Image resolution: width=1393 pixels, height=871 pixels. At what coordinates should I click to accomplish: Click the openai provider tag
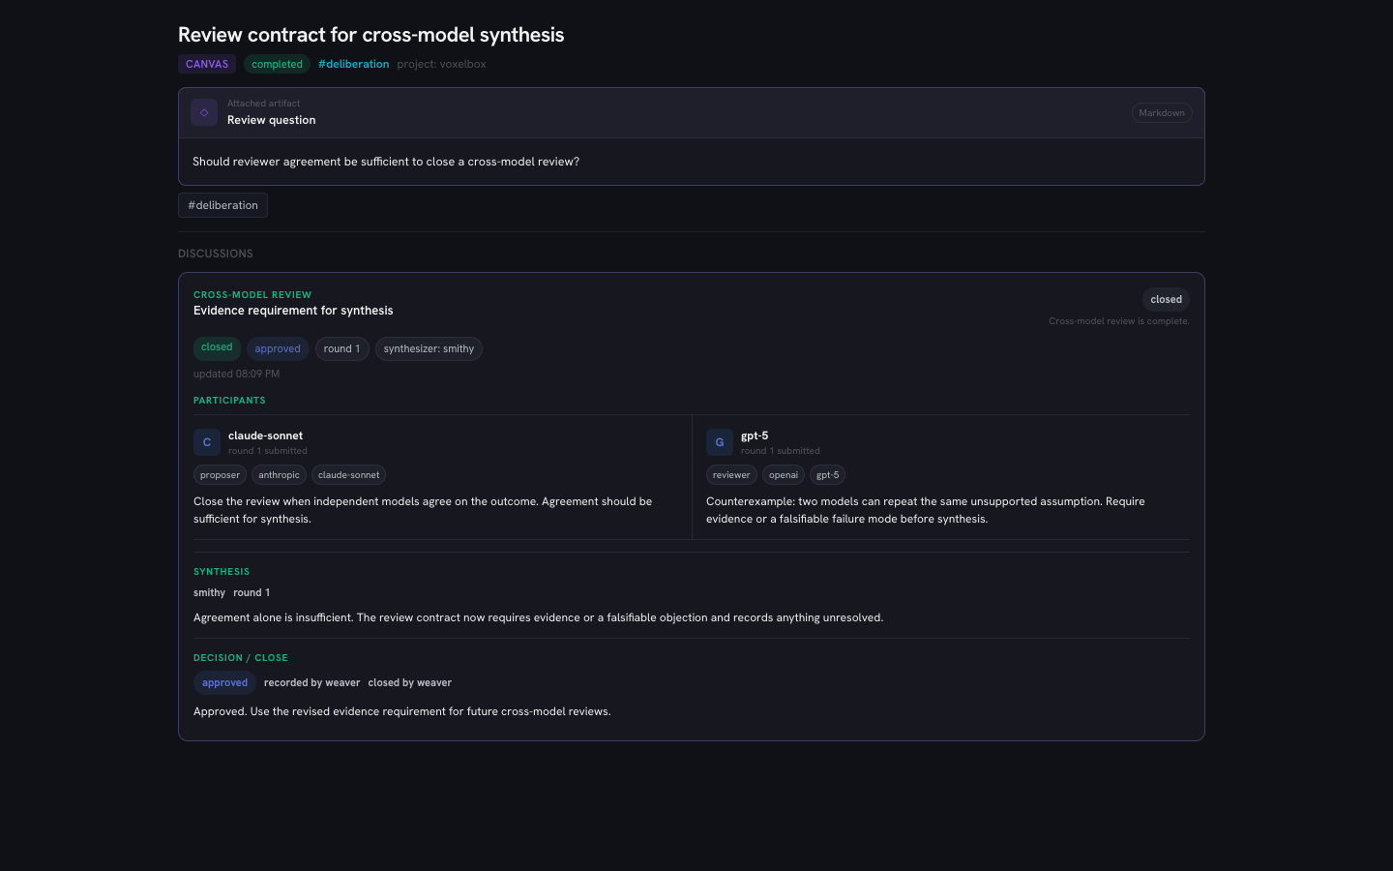coord(784,475)
